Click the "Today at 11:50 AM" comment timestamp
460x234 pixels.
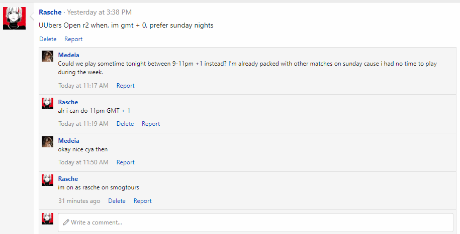coord(83,162)
